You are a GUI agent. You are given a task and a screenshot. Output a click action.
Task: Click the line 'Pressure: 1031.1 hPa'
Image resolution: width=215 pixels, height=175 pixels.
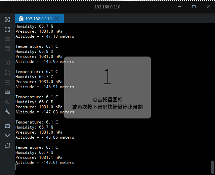pos(39,157)
